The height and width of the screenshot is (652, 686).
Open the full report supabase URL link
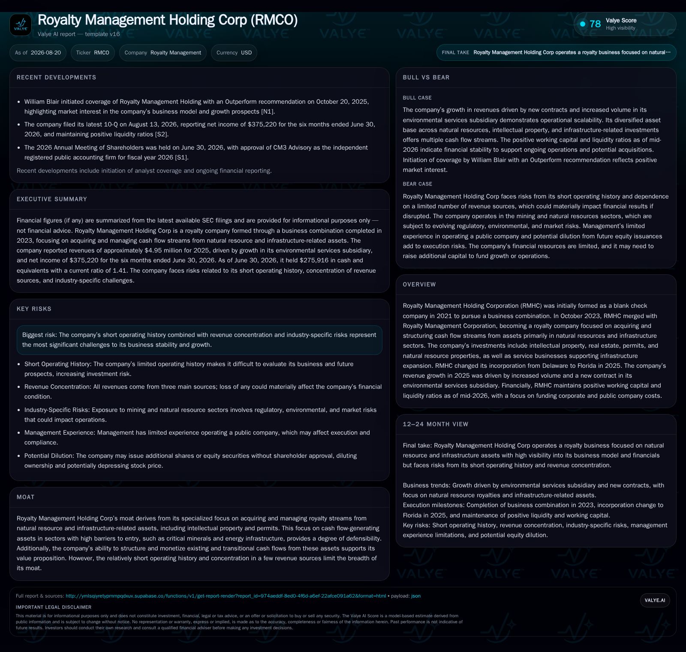(x=226, y=596)
